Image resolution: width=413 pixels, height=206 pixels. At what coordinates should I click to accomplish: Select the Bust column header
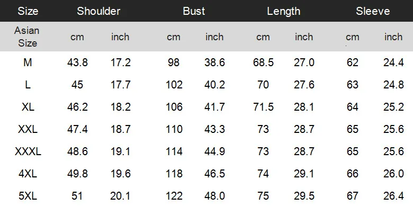tap(194, 11)
